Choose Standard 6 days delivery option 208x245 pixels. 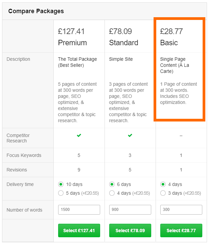pyautogui.click(x=112, y=184)
